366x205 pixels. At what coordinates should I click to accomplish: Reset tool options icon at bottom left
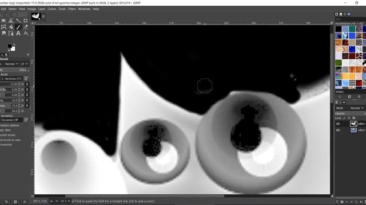(x=25, y=202)
